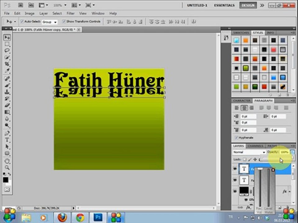Image resolution: width=298 pixels, height=223 pixels.
Task: Click the foreground color black swatch
Action: [x=6, y=180]
